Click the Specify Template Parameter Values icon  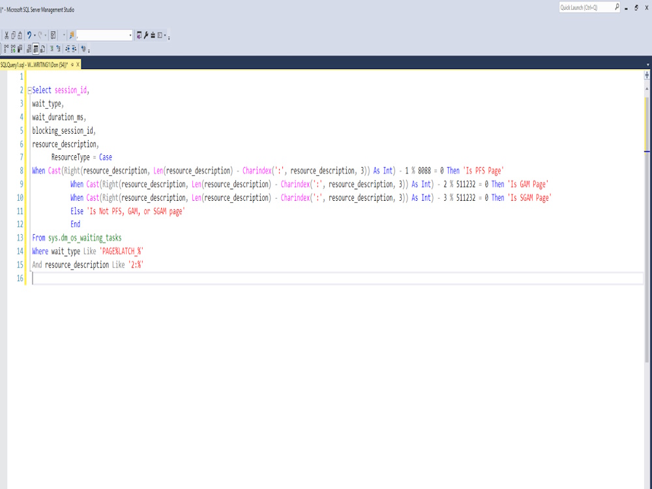click(83, 49)
